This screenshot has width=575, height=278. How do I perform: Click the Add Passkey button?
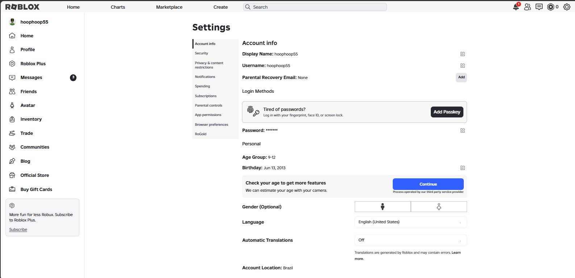(447, 112)
